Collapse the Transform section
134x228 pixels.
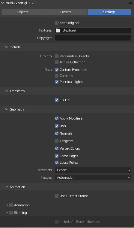pos(7,91)
